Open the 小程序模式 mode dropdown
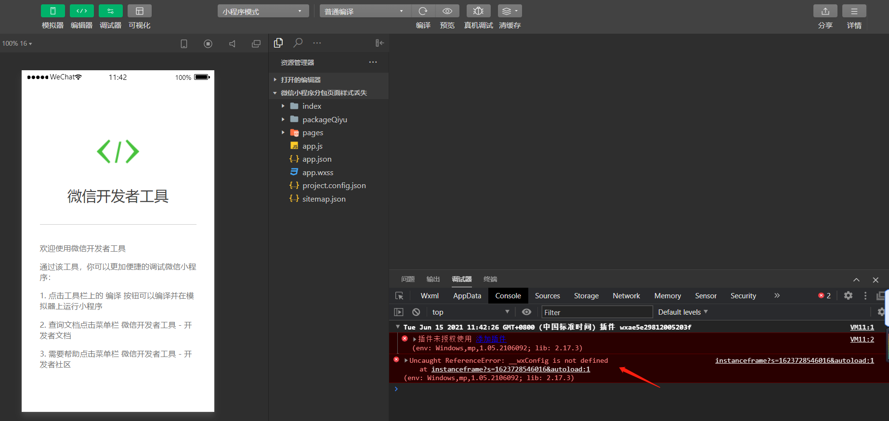 (263, 11)
